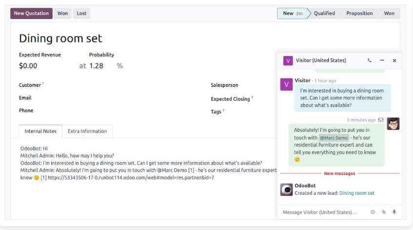Move lead to the Qualified stage

click(324, 13)
